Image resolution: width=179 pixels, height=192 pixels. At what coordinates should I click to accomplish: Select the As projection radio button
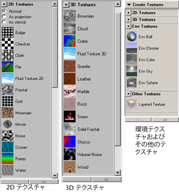point(4,16)
